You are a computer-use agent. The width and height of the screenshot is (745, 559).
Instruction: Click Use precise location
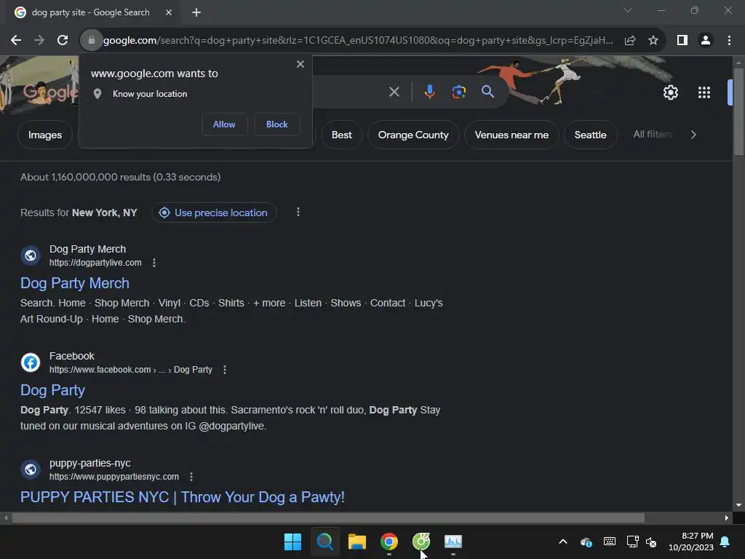[x=215, y=213]
